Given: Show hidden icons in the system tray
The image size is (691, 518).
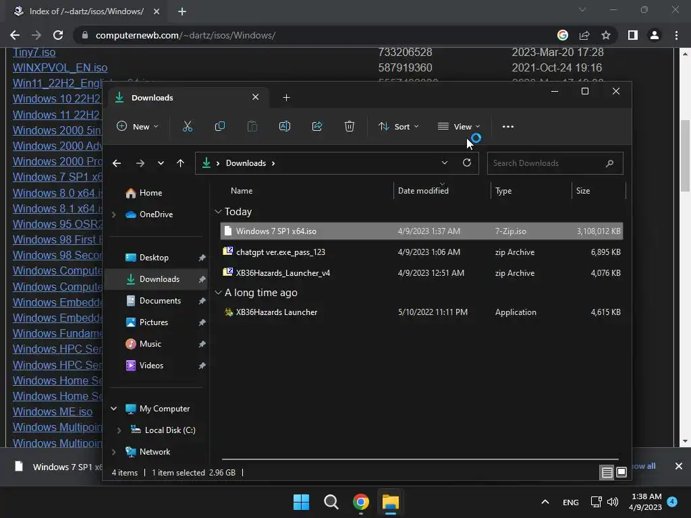Looking at the screenshot, I should pos(545,502).
